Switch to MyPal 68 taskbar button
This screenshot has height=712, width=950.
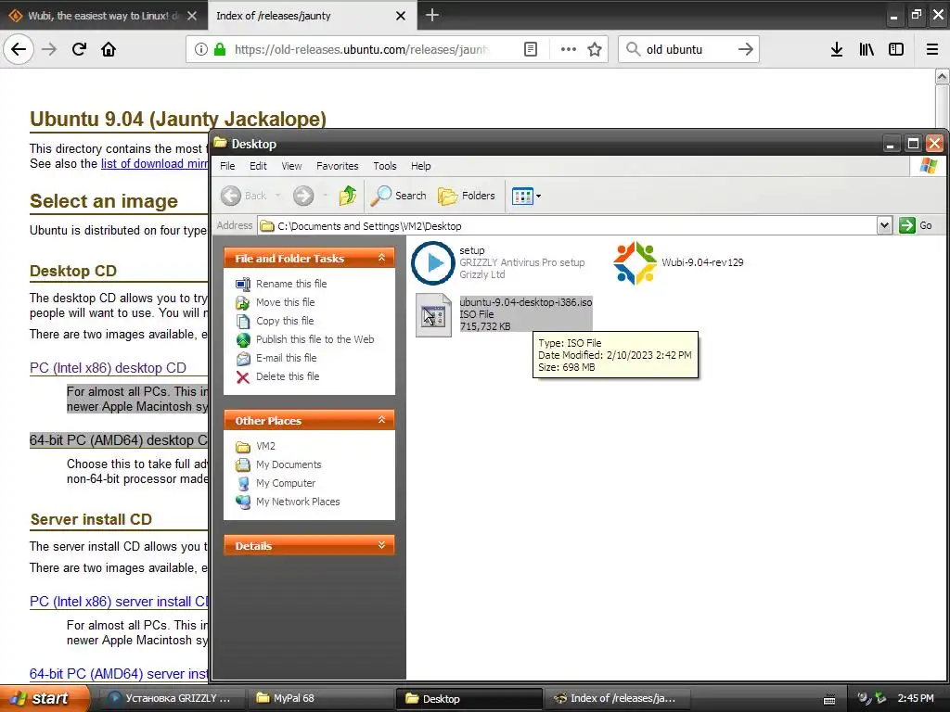tap(320, 698)
